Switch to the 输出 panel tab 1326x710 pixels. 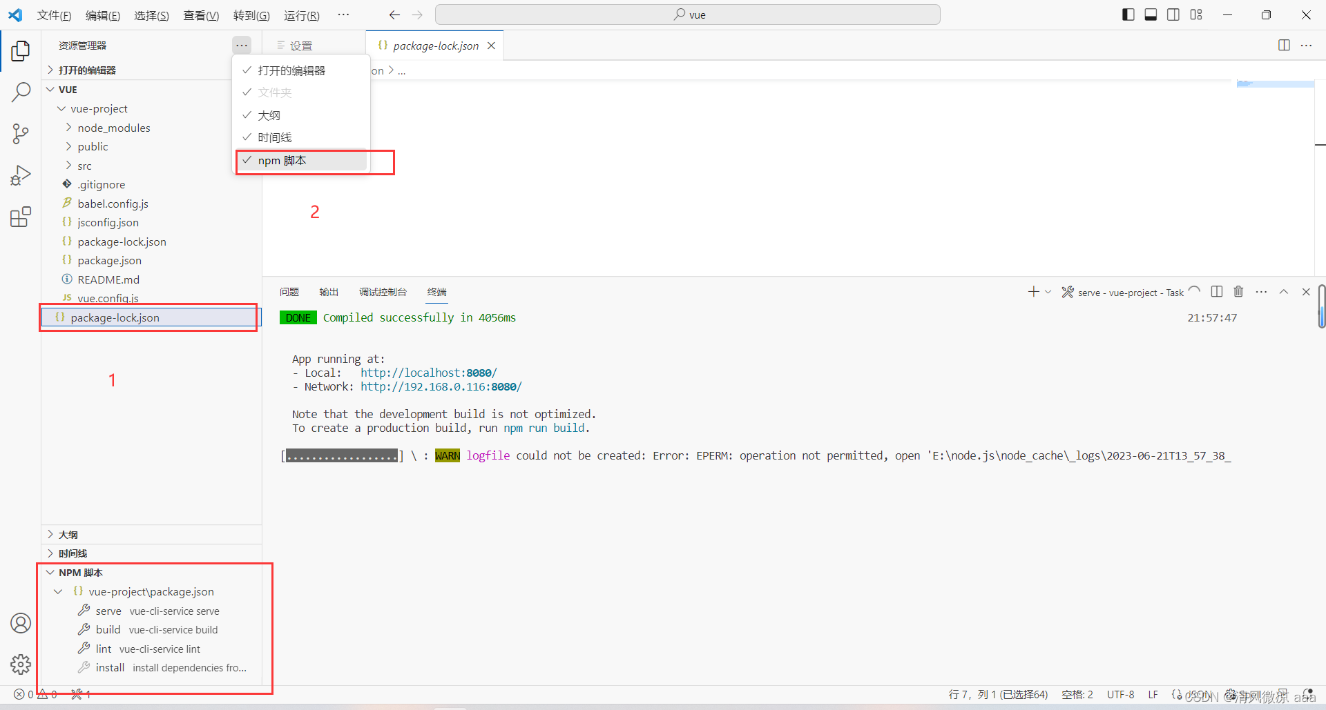[x=329, y=292]
